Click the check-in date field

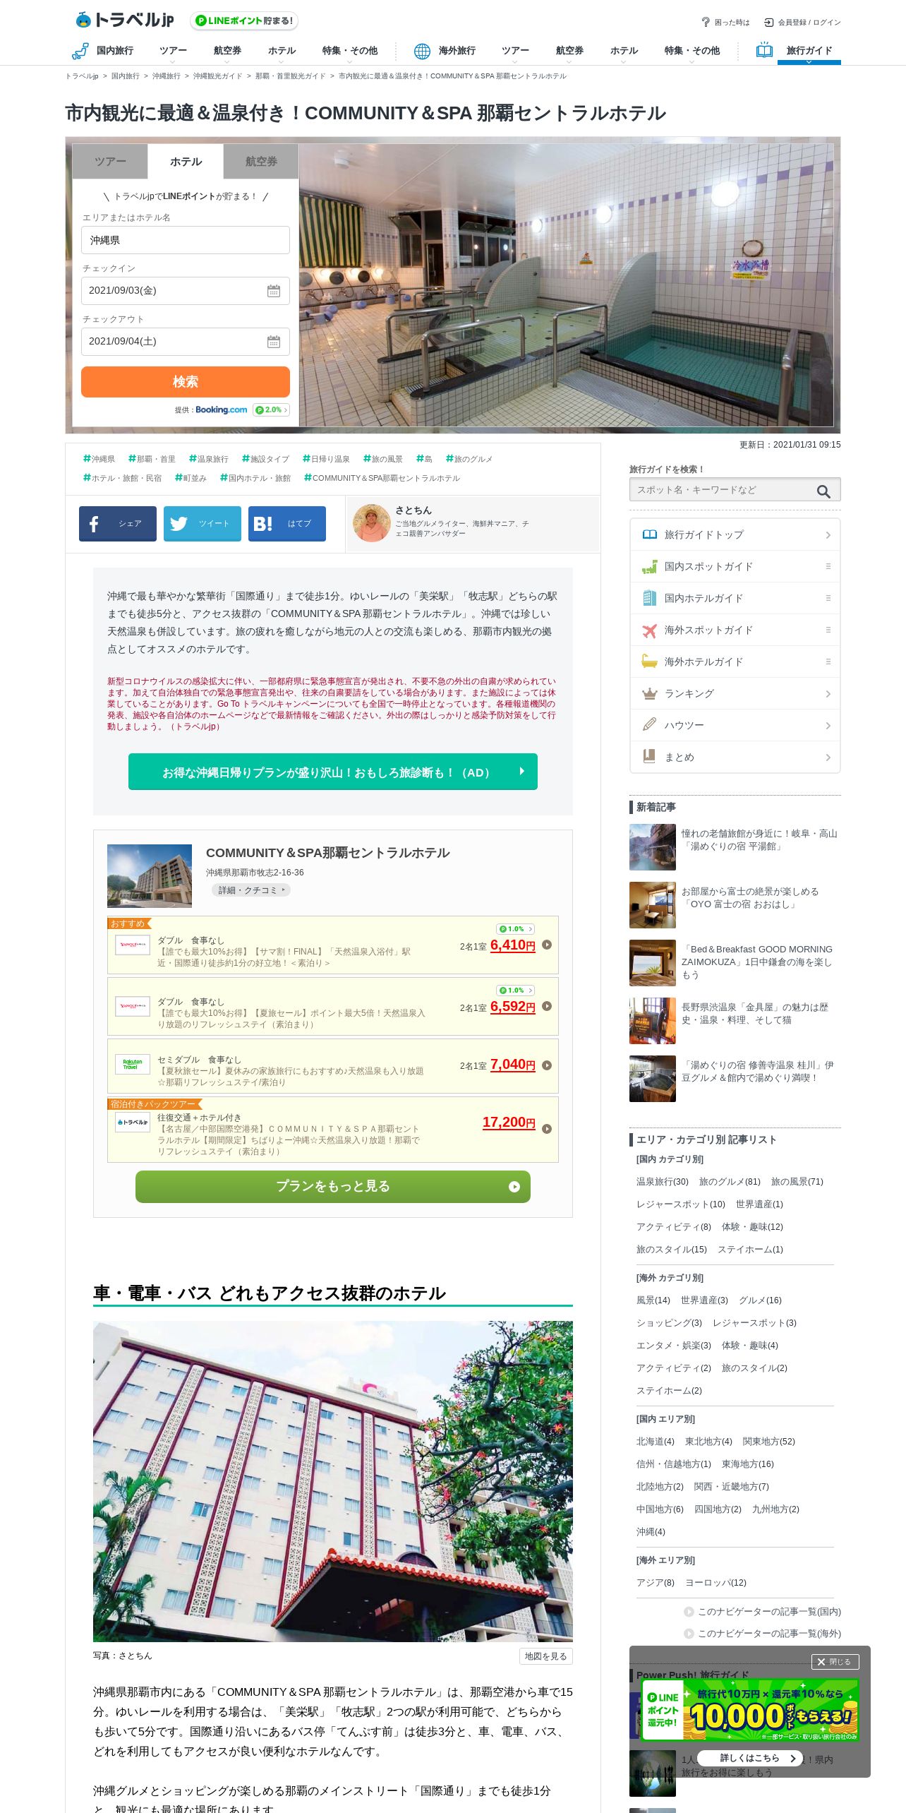click(x=186, y=291)
